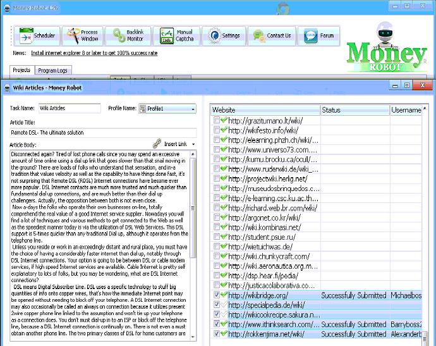Uncheck the ithinksearch.com checkbox
436x346 pixels.
(x=217, y=324)
